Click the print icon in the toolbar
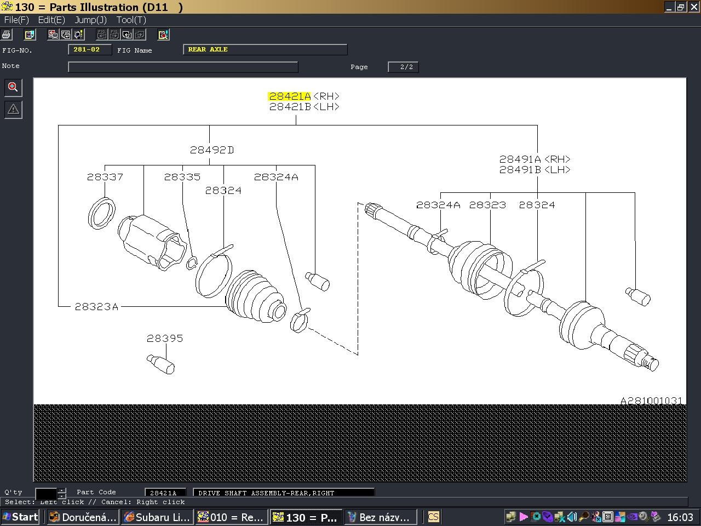701x526 pixels. [x=6, y=35]
